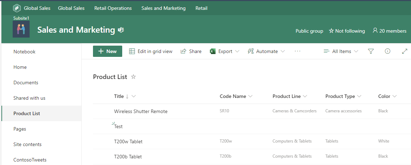Open the All Items view switcher
The image size is (411, 165).
[341, 51]
